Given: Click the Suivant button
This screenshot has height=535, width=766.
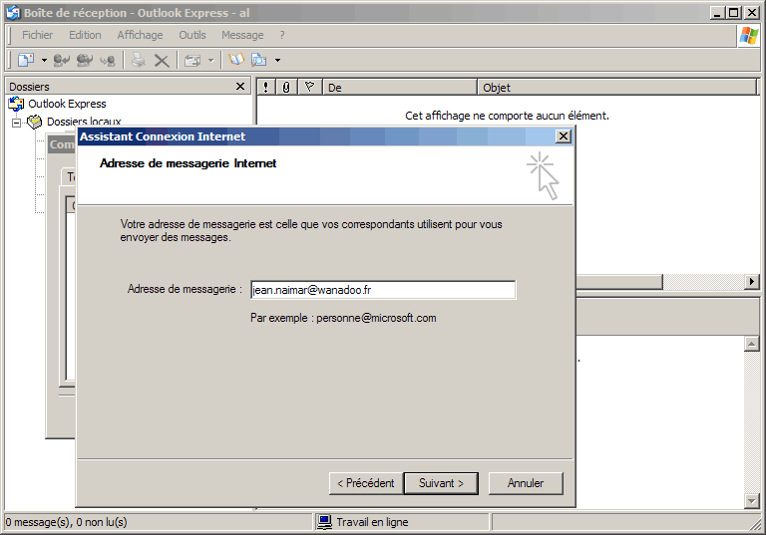Looking at the screenshot, I should [442, 483].
